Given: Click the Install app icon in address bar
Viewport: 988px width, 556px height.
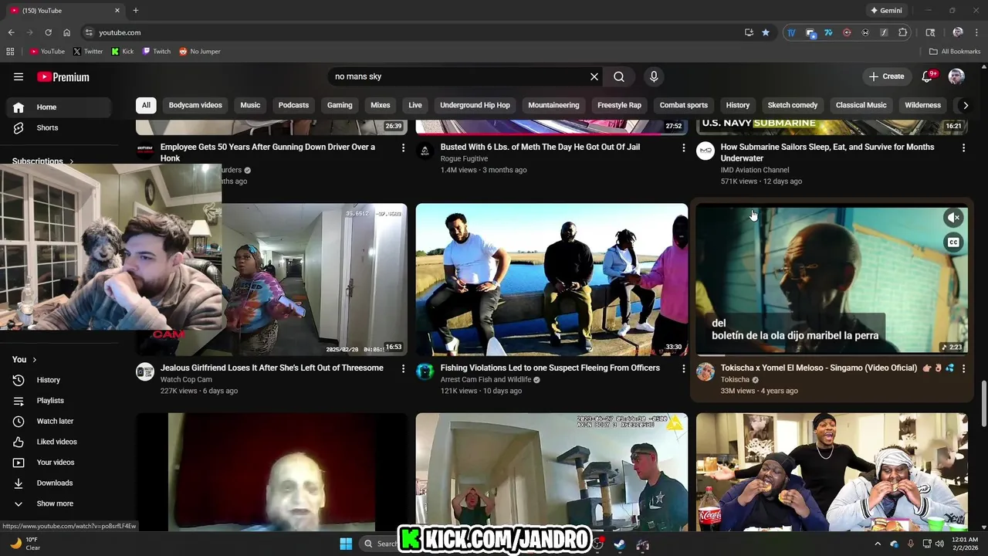Looking at the screenshot, I should (749, 32).
